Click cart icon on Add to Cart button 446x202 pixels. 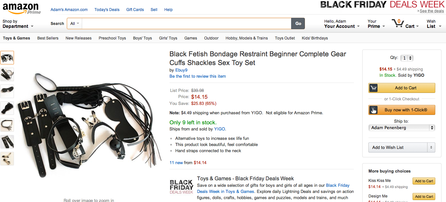373,88
